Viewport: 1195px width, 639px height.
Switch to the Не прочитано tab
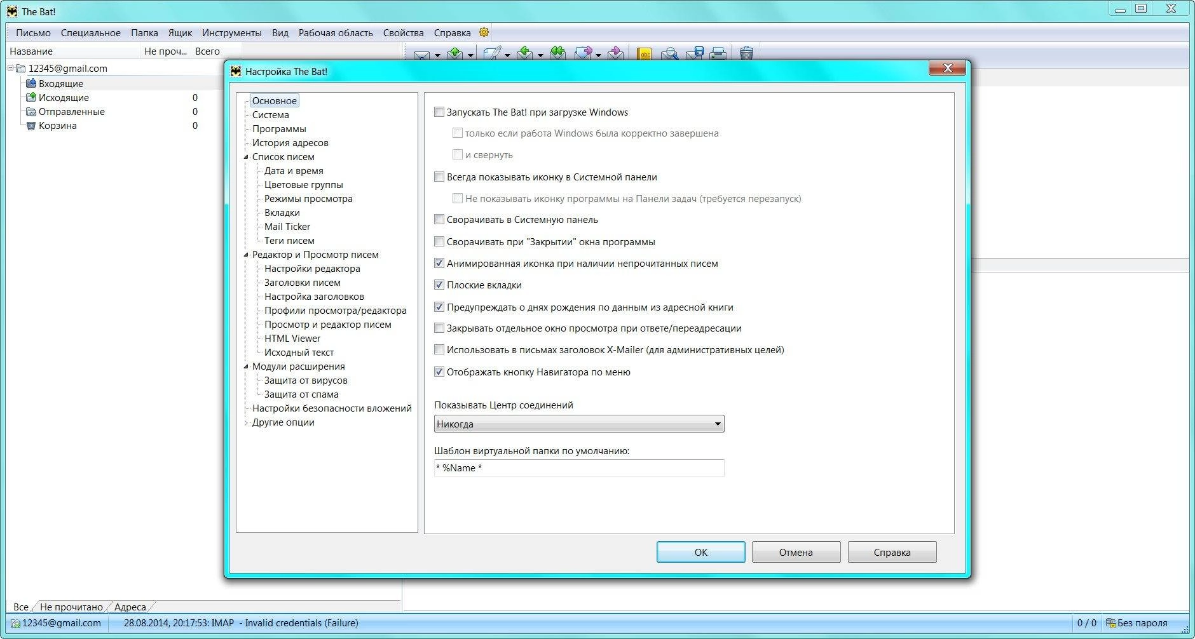coord(71,607)
